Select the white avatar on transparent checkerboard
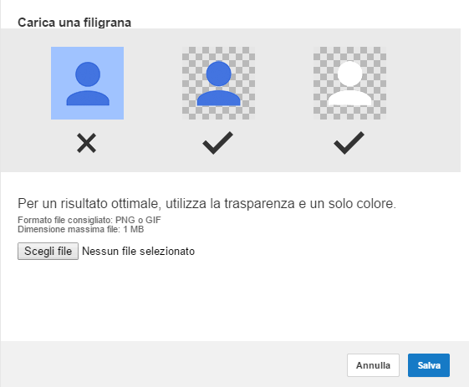Viewport: 469px width, 387px height. pos(350,83)
